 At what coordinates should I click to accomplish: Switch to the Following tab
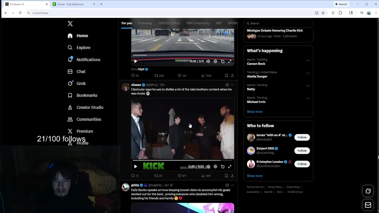[x=145, y=23]
